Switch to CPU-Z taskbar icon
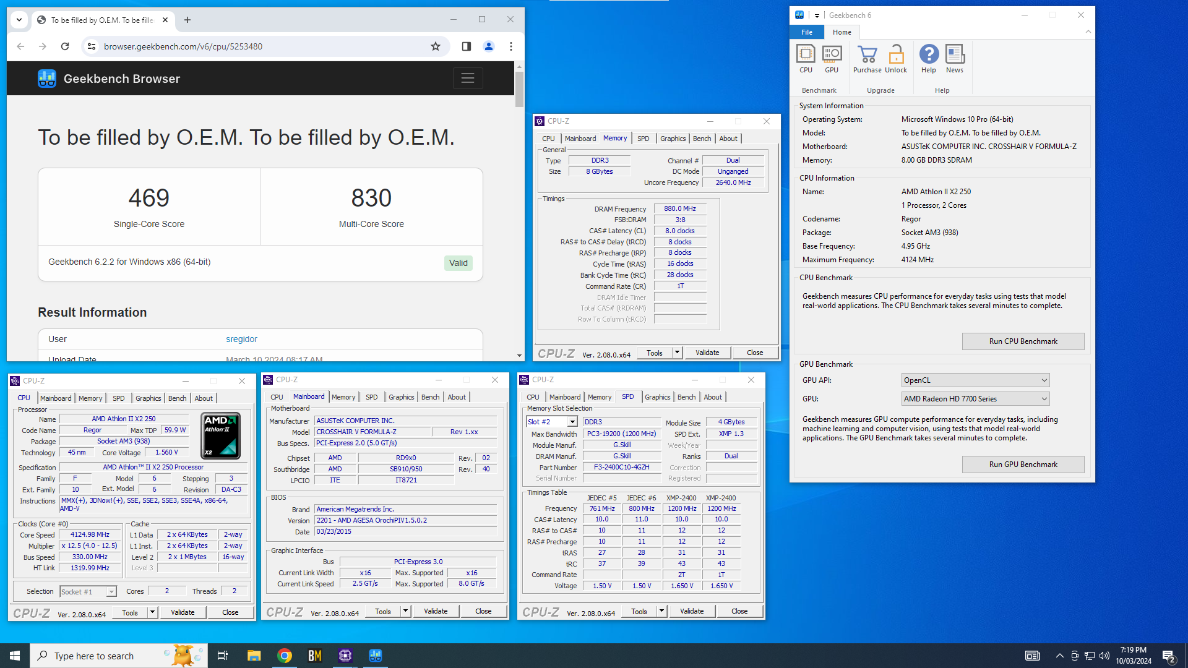The height and width of the screenshot is (668, 1188). (x=345, y=656)
